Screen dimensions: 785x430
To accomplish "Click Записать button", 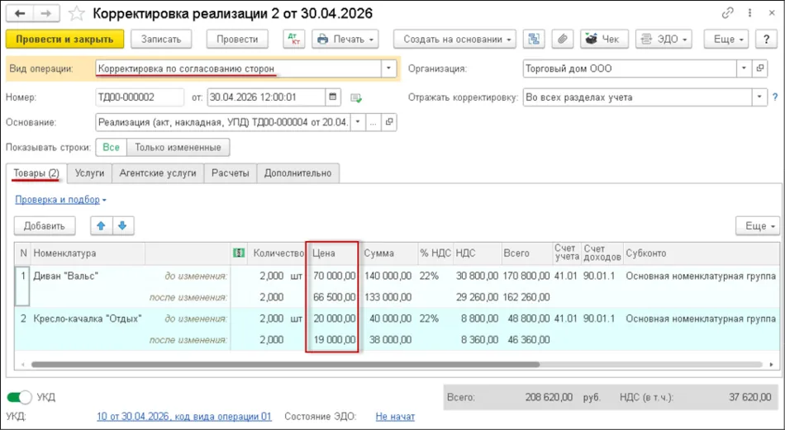I will 160,39.
